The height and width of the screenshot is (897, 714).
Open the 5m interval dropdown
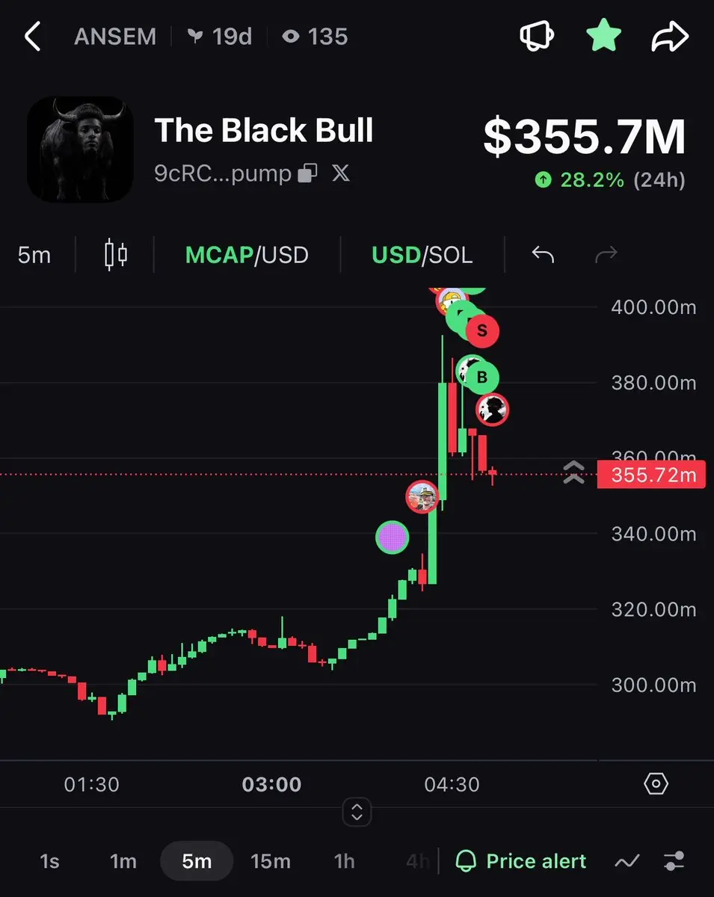pos(34,255)
